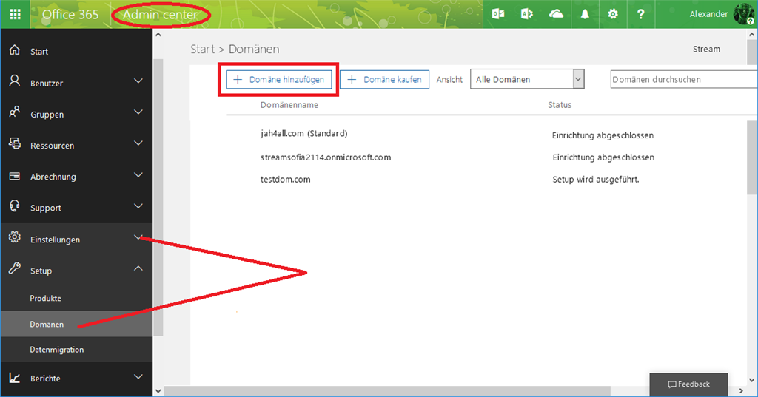This screenshot has width=758, height=397.
Task: Click the Setup wrench icon
Action: click(15, 268)
